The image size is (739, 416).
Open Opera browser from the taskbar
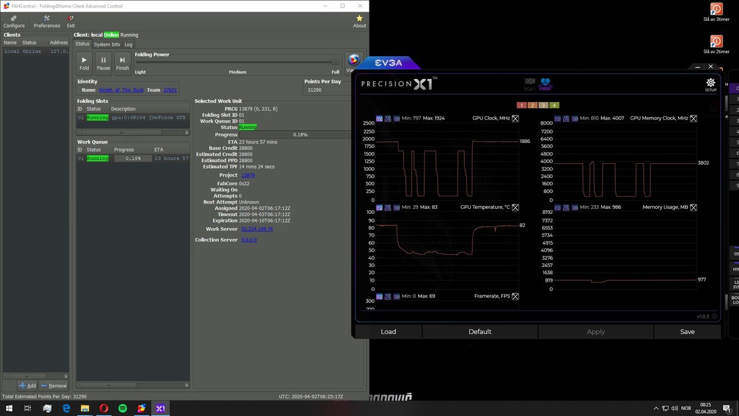point(104,409)
